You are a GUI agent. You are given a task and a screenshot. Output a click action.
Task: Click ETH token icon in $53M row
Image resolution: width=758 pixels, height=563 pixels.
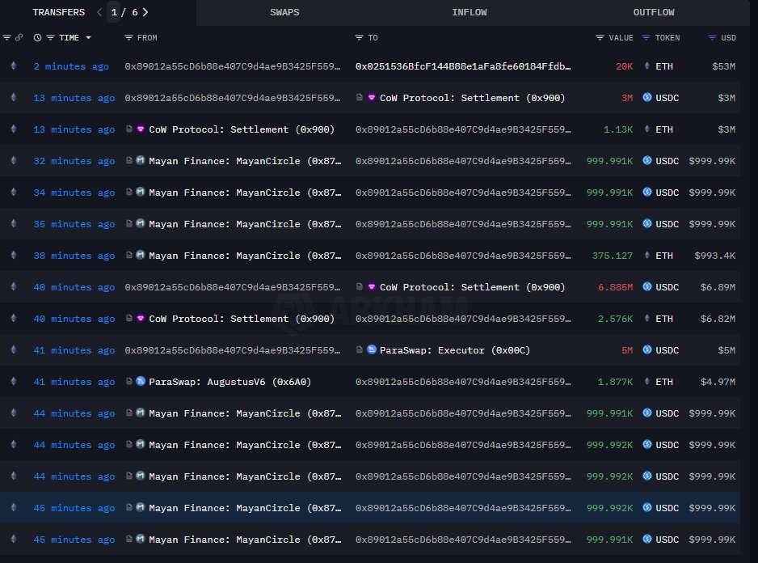pos(646,66)
